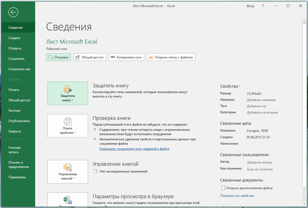Viewport: 308px width, 208px height.
Task: Expand the Защитить книгу dropdown button
Action: (x=68, y=93)
